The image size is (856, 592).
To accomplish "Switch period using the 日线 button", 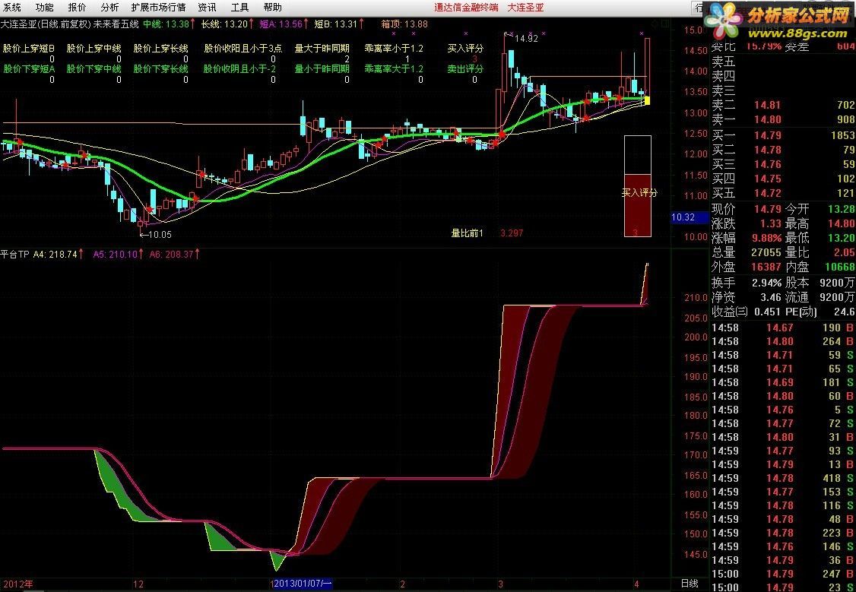I will 690,584.
